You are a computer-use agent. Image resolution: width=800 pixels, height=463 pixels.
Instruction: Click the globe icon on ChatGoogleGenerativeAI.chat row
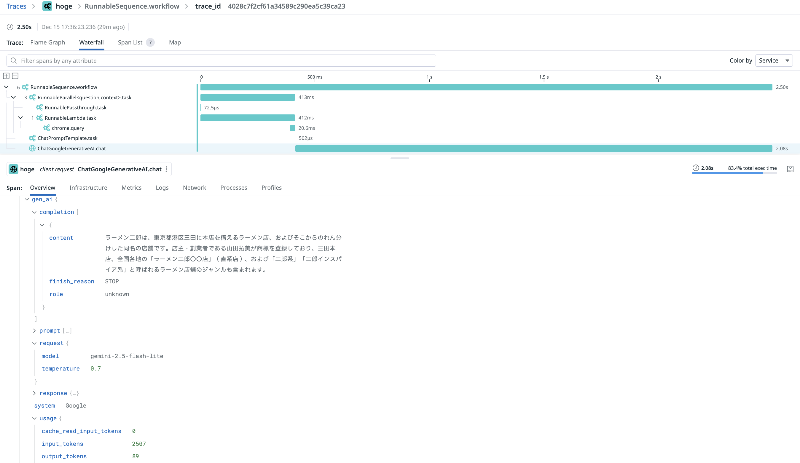[x=32, y=148]
